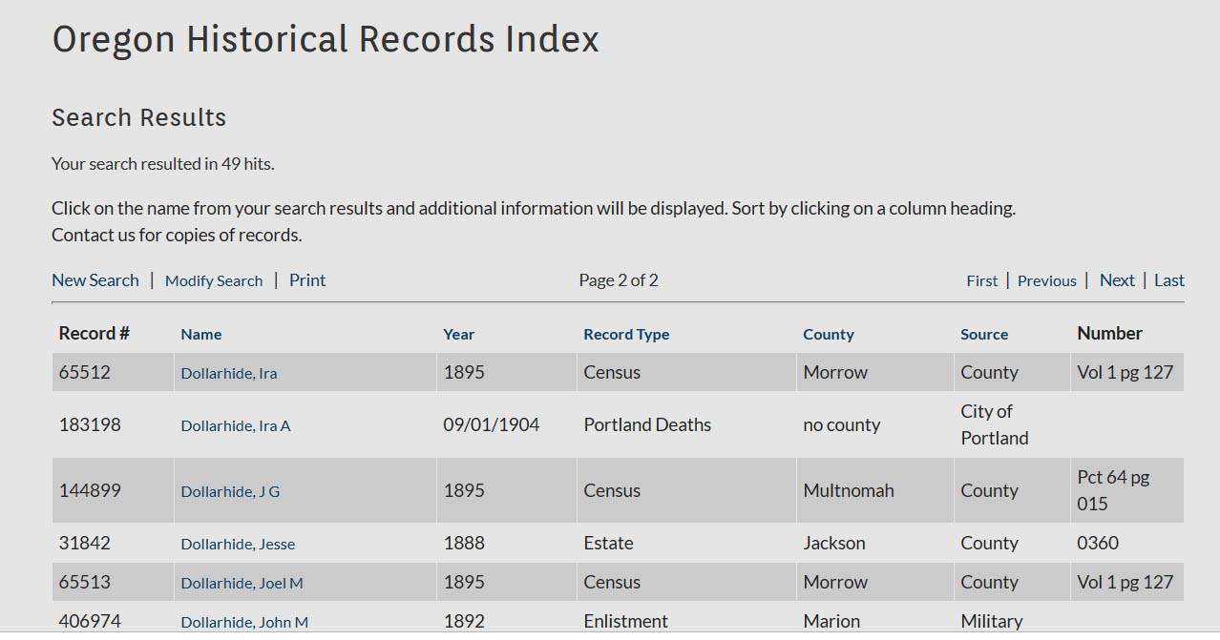Open record for Dollarhide, Ira

[229, 374]
